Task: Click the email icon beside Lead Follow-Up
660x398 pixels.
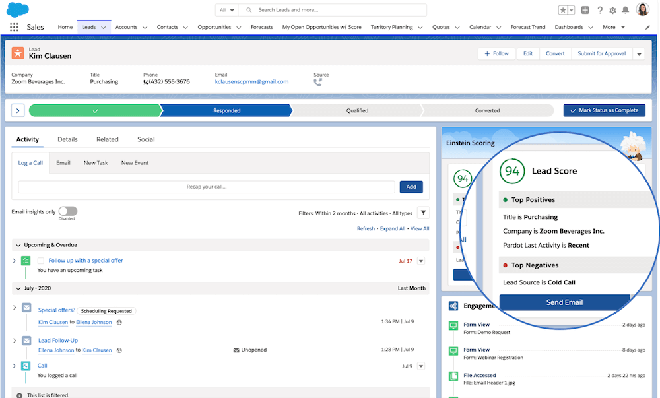Action: point(26,341)
